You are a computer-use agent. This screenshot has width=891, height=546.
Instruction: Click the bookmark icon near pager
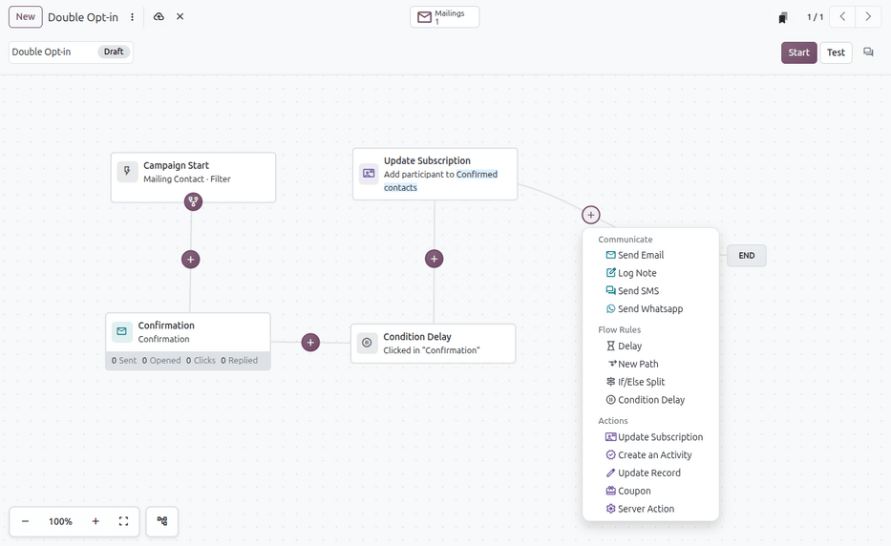click(x=783, y=17)
